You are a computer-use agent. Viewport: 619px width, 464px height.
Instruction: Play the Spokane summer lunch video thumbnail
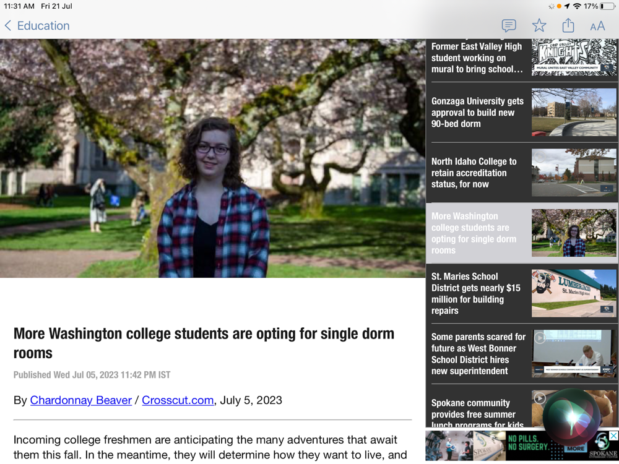coord(540,398)
